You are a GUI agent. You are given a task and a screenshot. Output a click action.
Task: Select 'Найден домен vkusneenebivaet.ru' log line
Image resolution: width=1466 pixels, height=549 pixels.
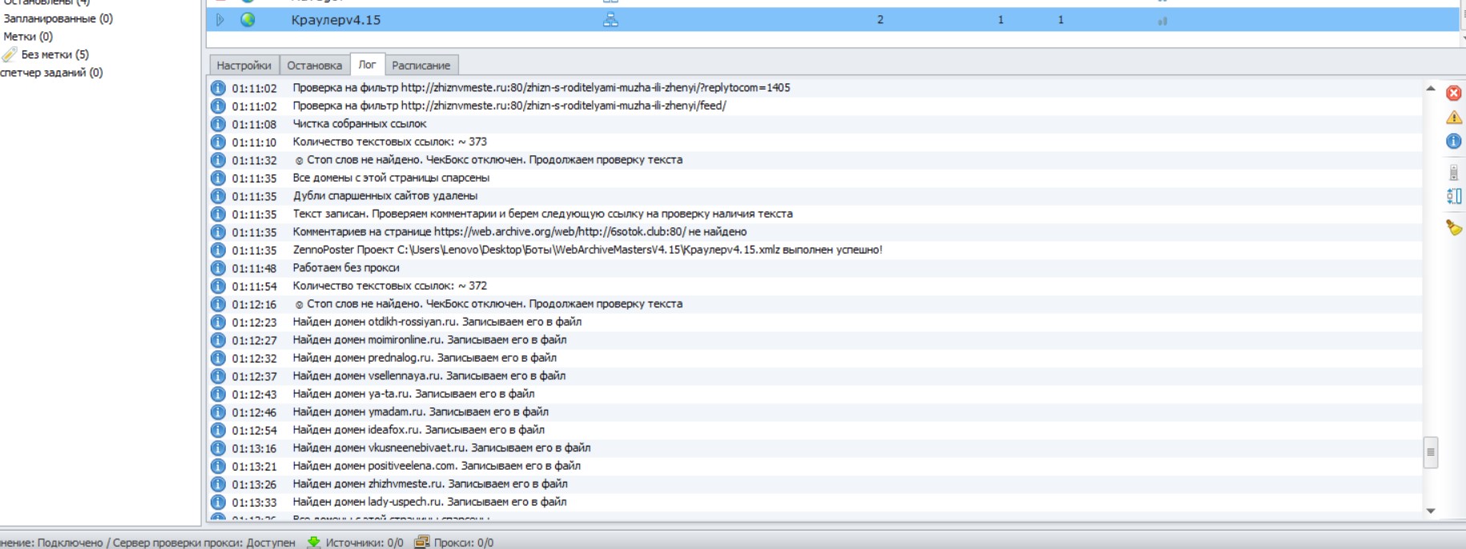[x=441, y=448]
